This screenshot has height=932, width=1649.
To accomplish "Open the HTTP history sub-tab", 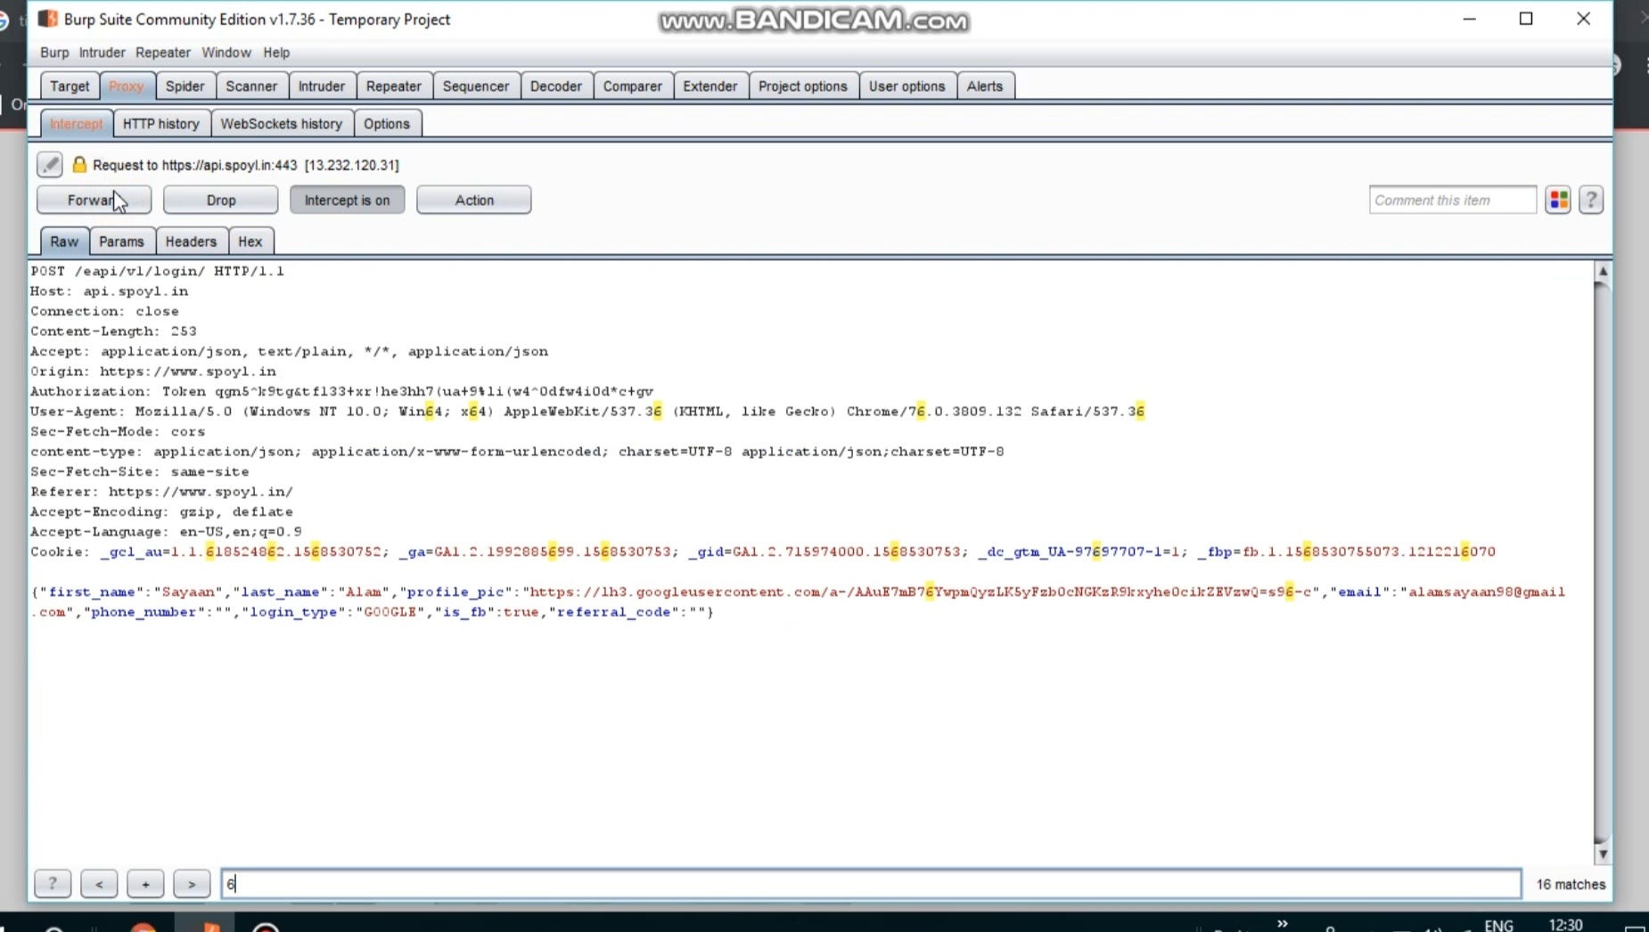I will 161,123.
